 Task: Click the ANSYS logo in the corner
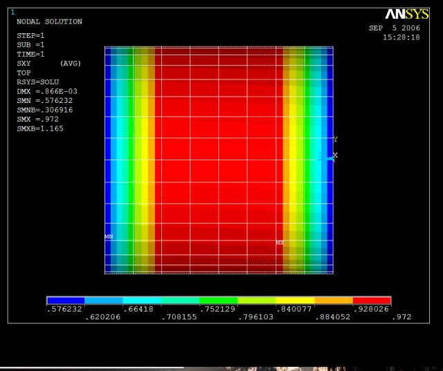pos(407,15)
